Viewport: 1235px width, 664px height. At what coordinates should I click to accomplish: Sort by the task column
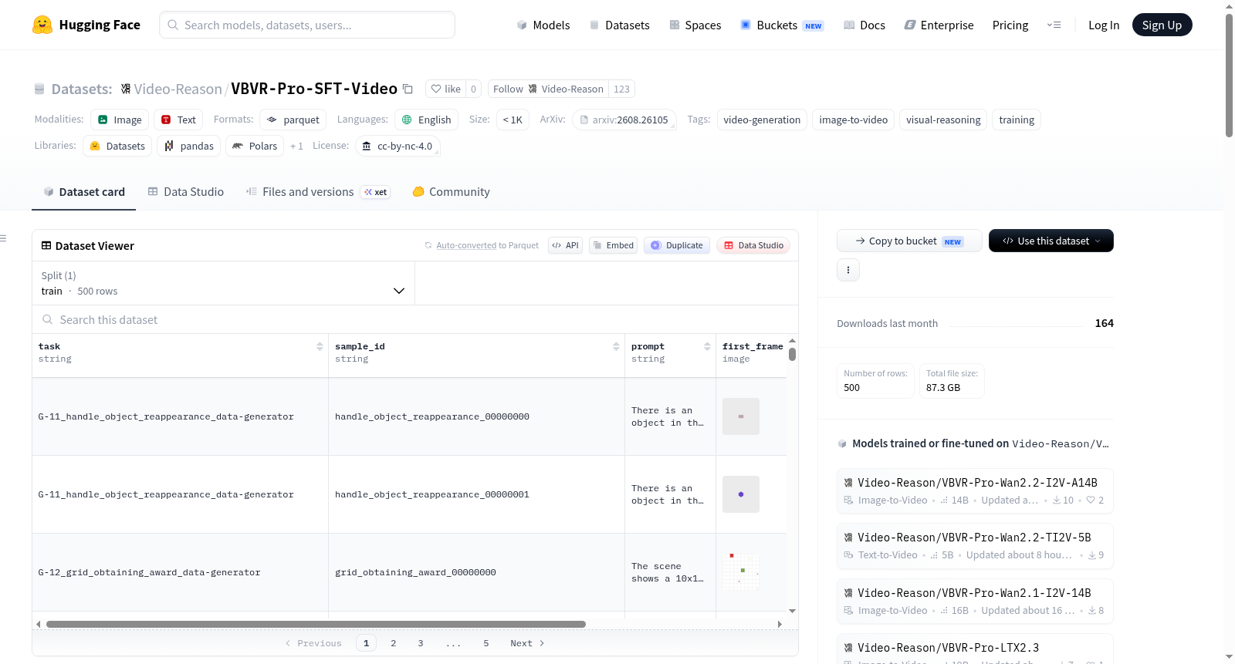pos(320,347)
